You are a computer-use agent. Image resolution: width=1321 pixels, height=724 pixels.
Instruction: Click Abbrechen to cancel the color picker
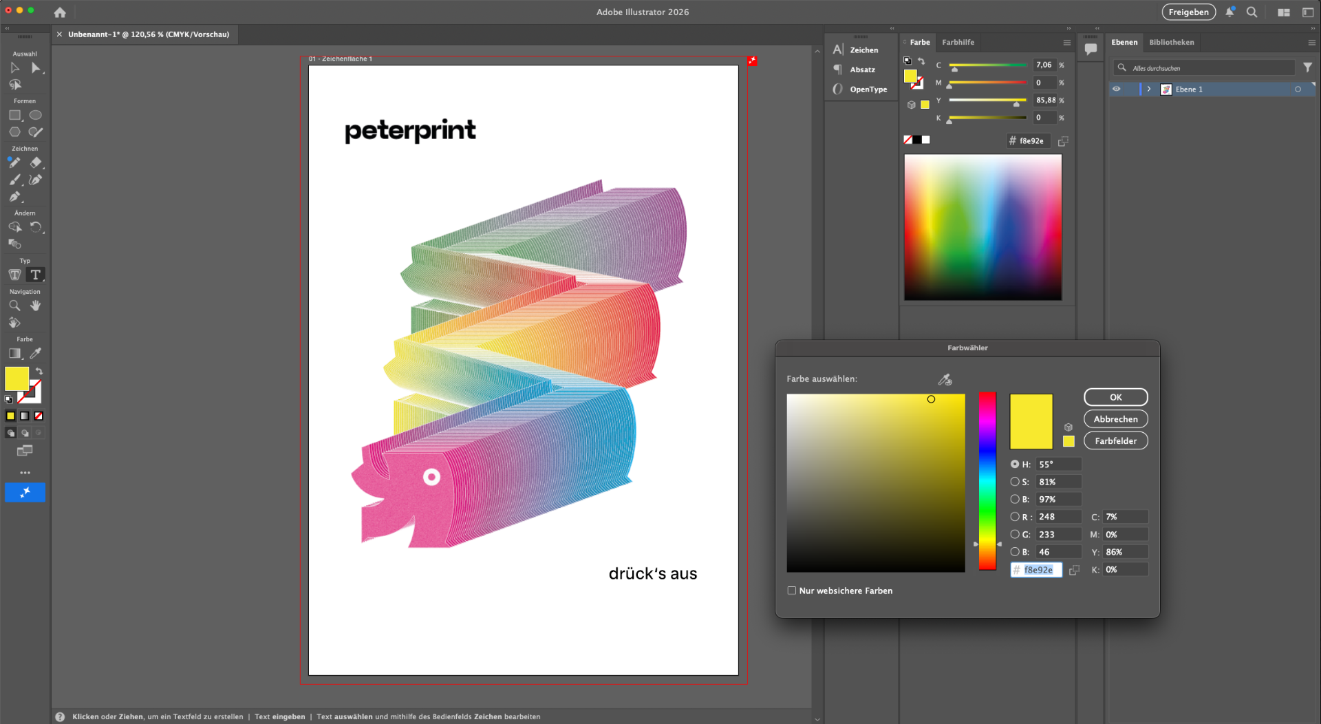pos(1115,419)
